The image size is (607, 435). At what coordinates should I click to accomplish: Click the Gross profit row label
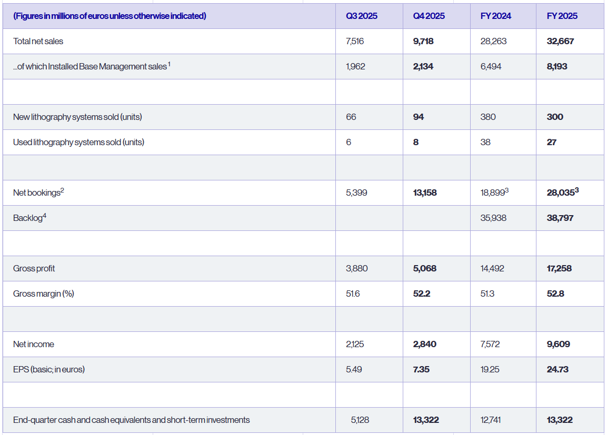point(34,268)
